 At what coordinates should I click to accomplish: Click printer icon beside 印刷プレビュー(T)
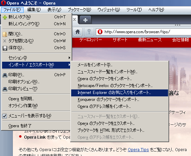[x=5, y=89]
